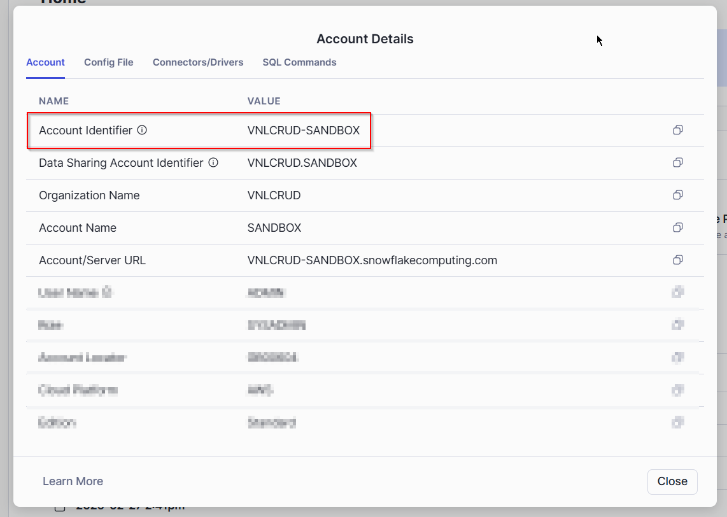
Task: Open info tooltip for Data Sharing Account Identifier
Action: [x=213, y=163]
